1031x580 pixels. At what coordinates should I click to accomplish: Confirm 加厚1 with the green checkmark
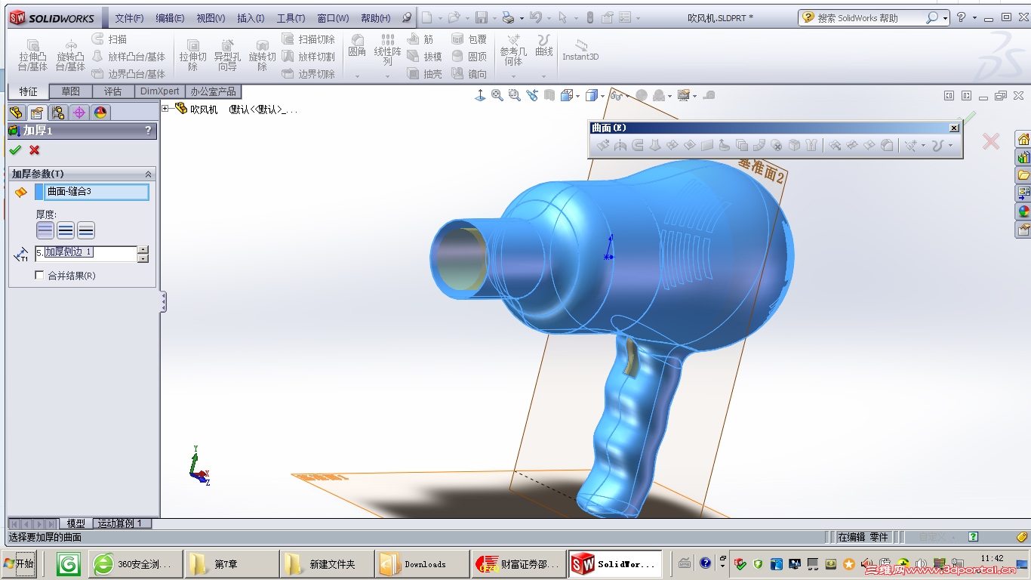pos(15,150)
